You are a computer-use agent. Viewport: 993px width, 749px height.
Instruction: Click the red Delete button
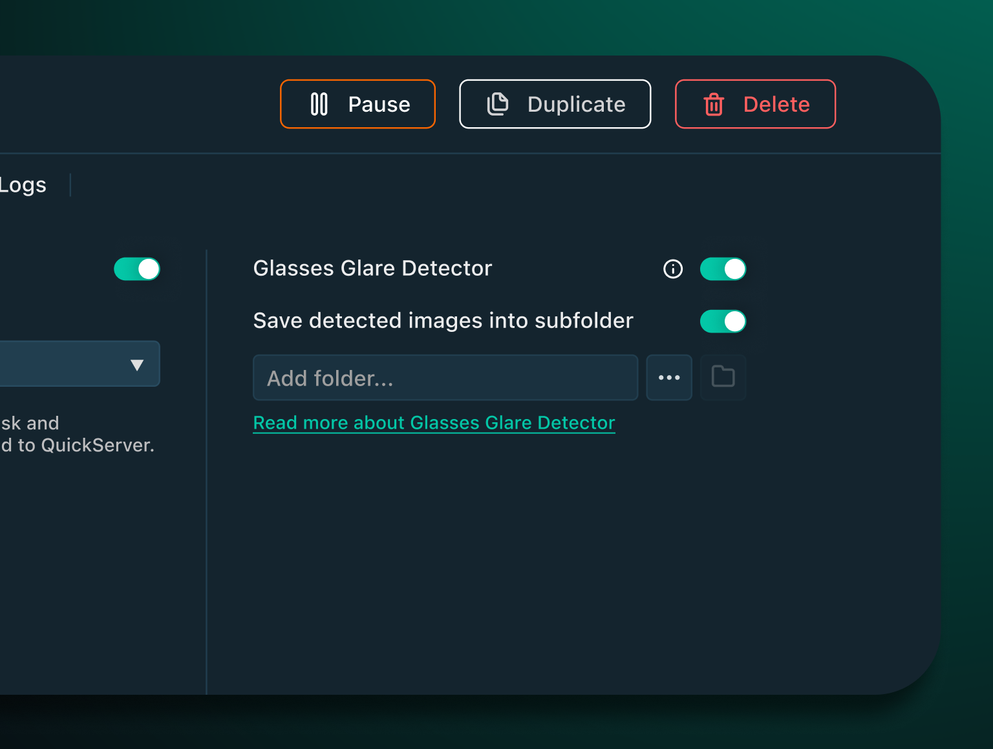click(x=755, y=104)
